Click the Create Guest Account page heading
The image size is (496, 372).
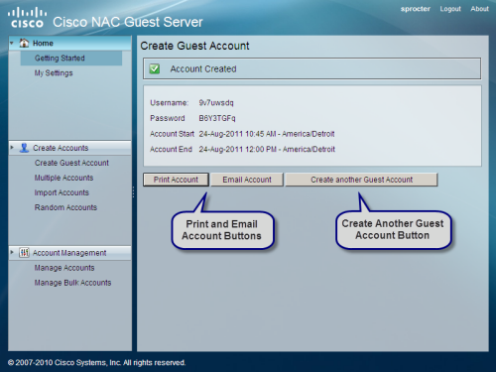click(x=194, y=46)
